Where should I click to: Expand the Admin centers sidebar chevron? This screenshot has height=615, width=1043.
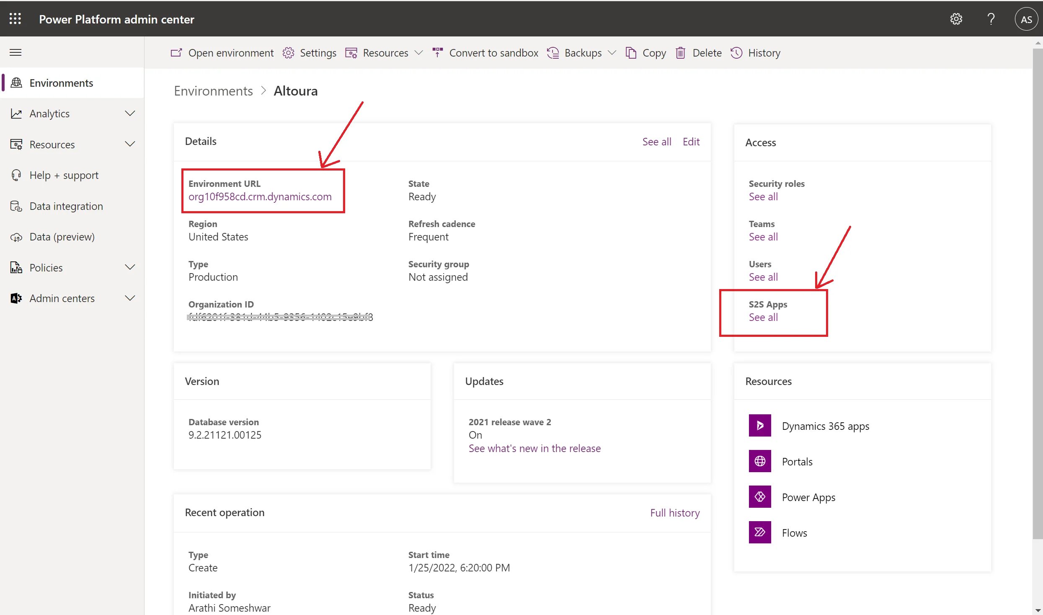point(130,298)
